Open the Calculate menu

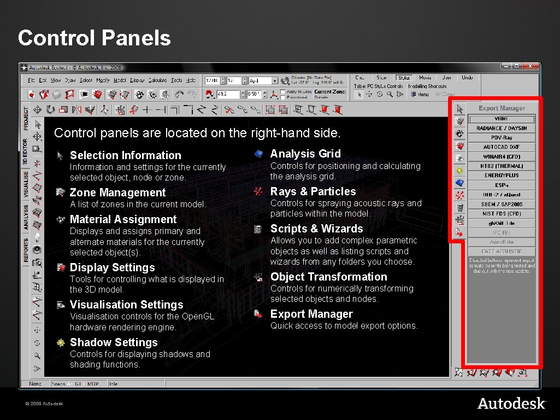tap(157, 79)
